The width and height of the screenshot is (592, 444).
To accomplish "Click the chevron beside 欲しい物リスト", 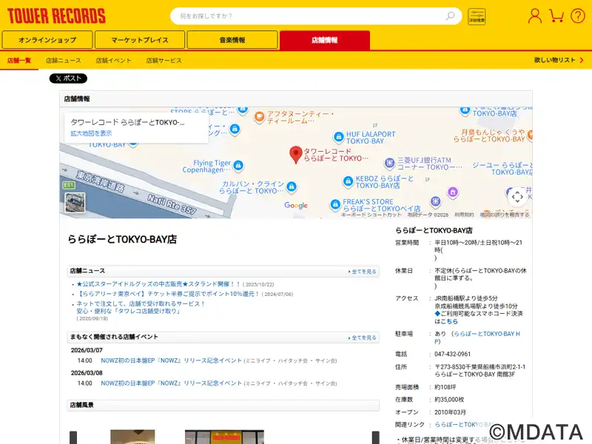I will (x=582, y=60).
